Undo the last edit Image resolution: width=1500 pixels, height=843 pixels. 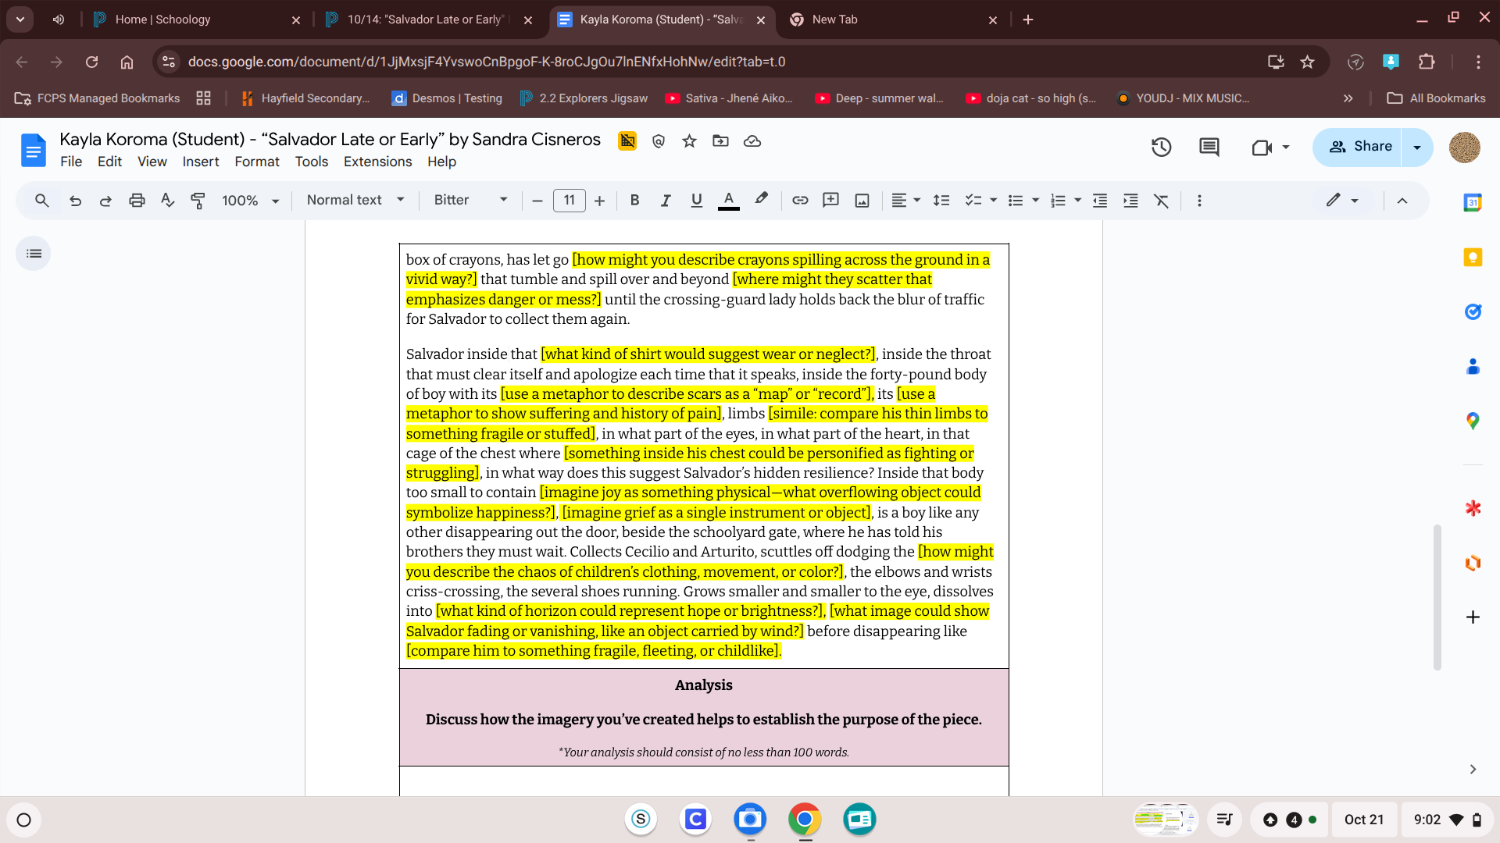click(x=75, y=201)
